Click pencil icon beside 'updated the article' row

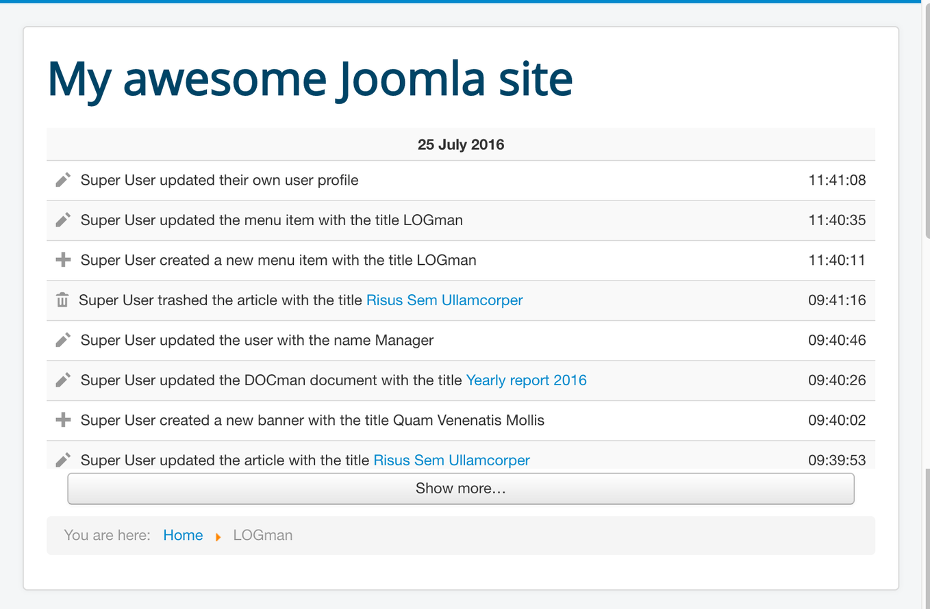63,460
